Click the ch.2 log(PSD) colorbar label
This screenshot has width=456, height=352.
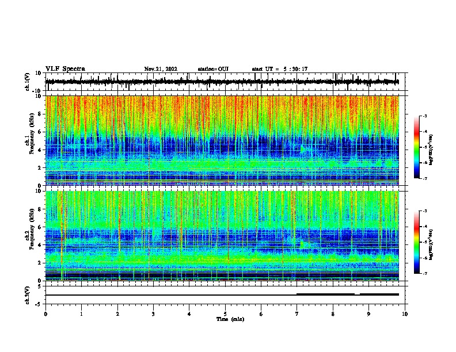(431, 244)
